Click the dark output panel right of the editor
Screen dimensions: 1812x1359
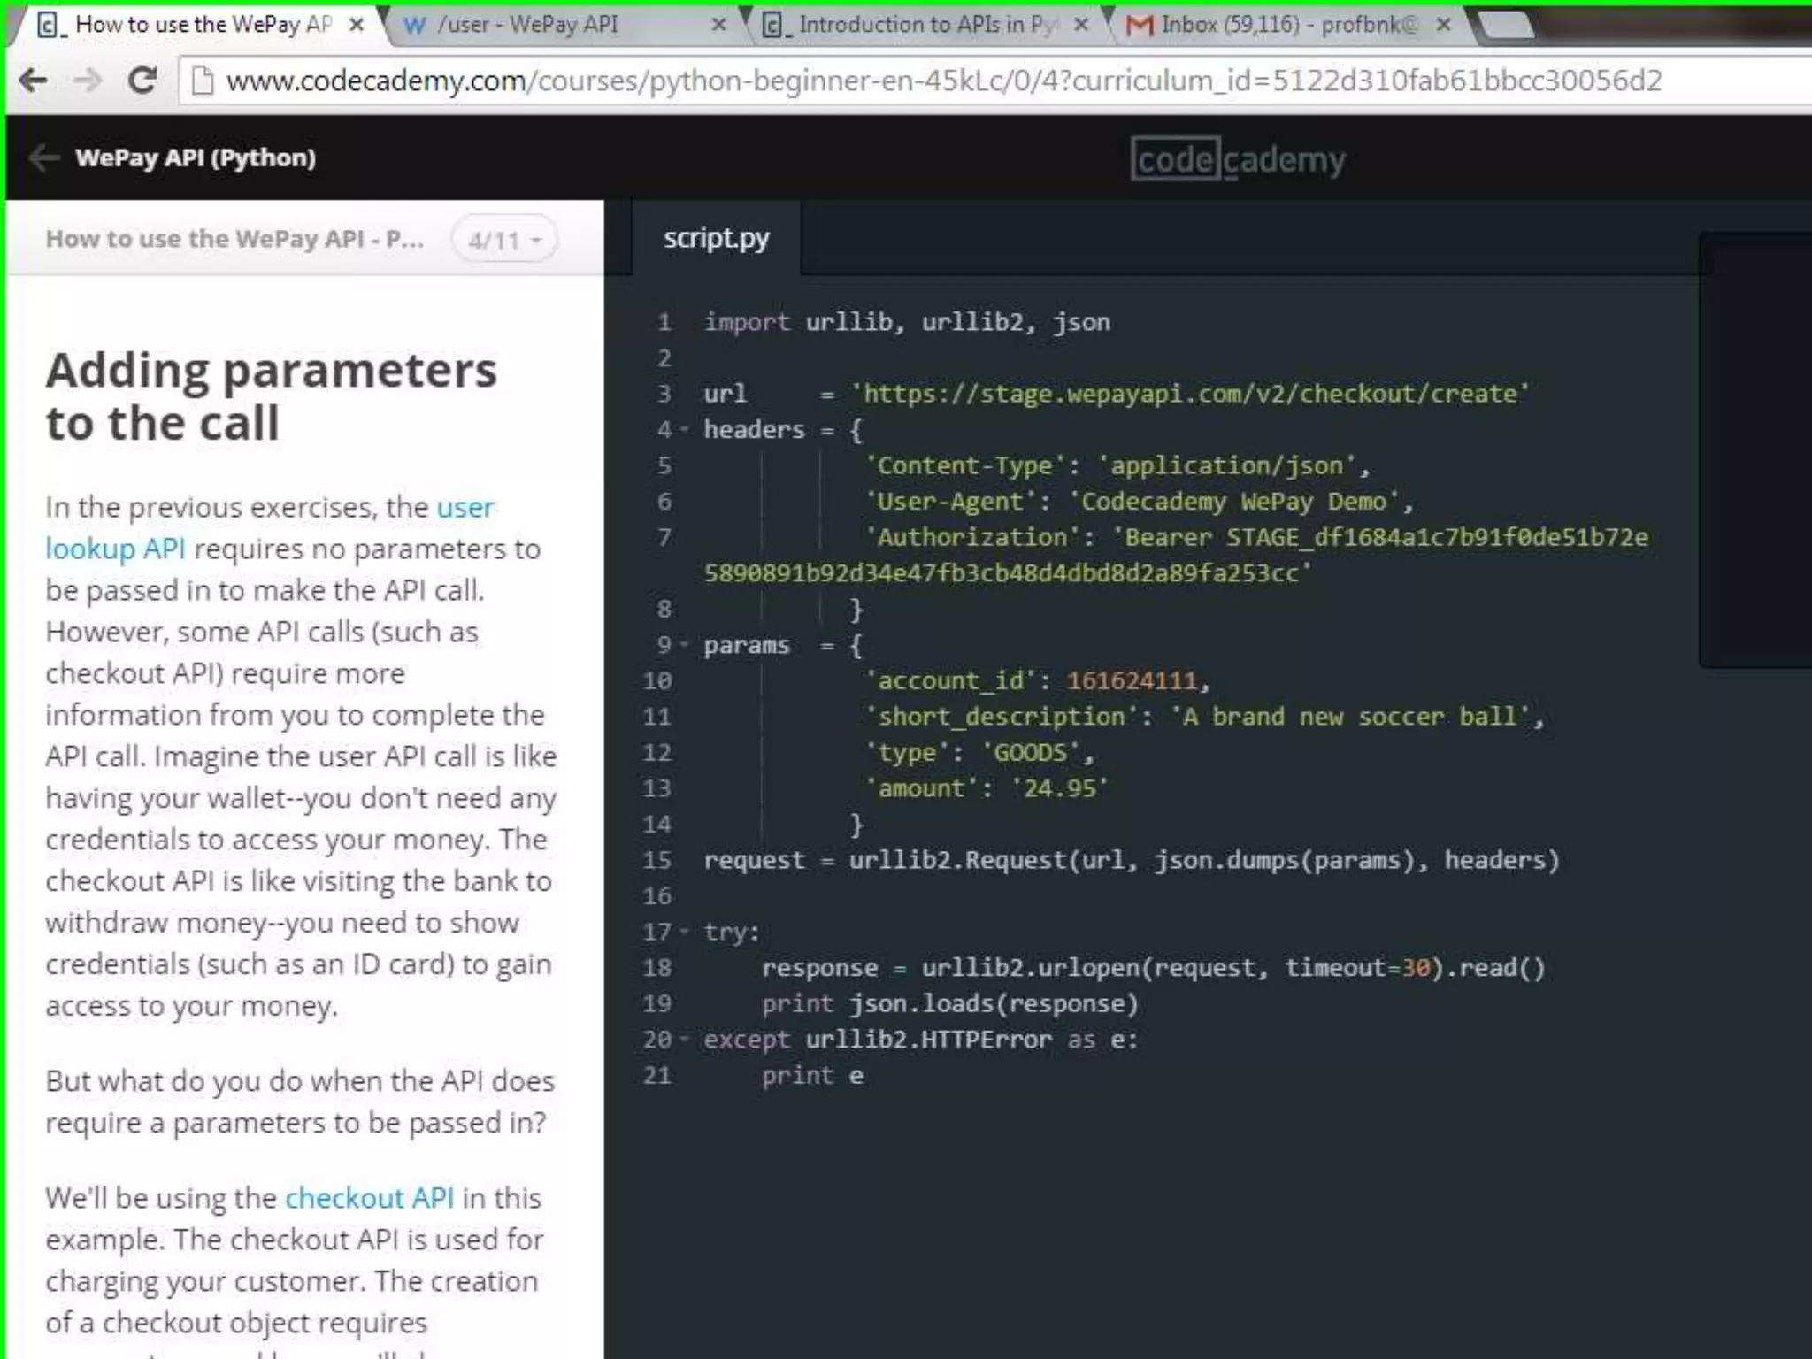(x=1755, y=449)
